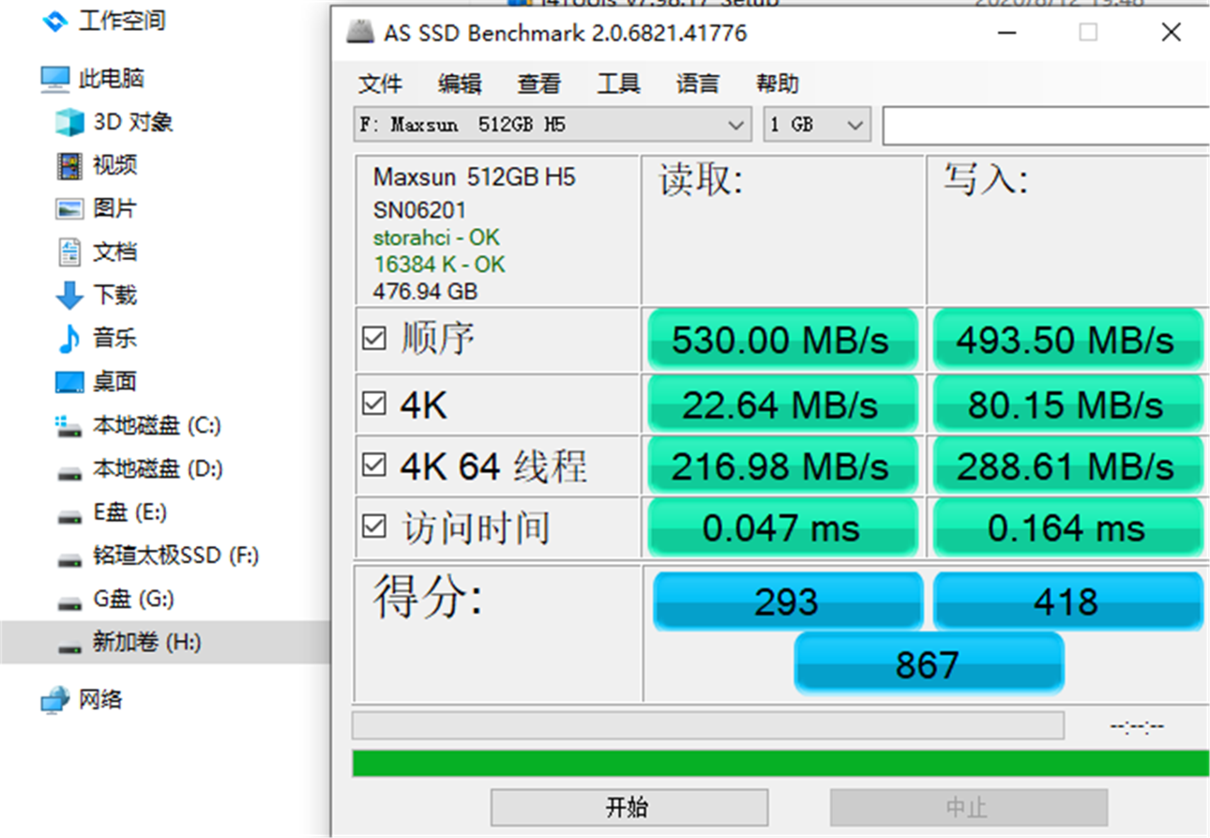Click the AS SSD Benchmark title bar icon

click(x=360, y=32)
